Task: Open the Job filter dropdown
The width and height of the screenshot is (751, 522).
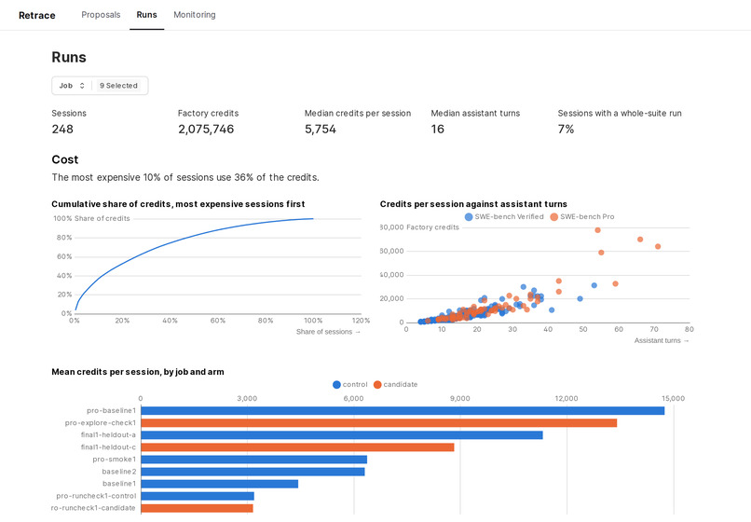Action: click(x=100, y=86)
